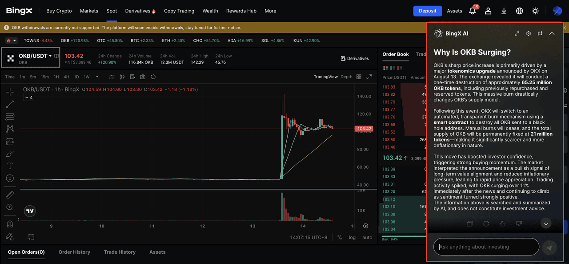This screenshot has height=264, width=569.
Task: Switch chart to Depth view
Action: pos(346,77)
